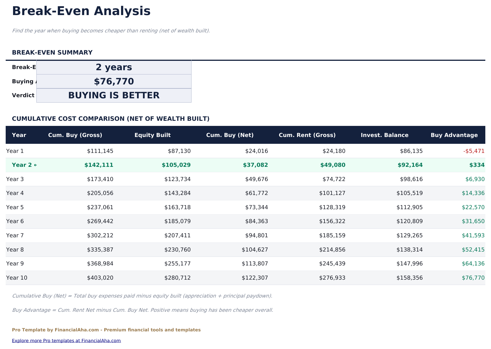
Task: Click the $76,770 buying advantage summary value
Action: tap(113, 81)
